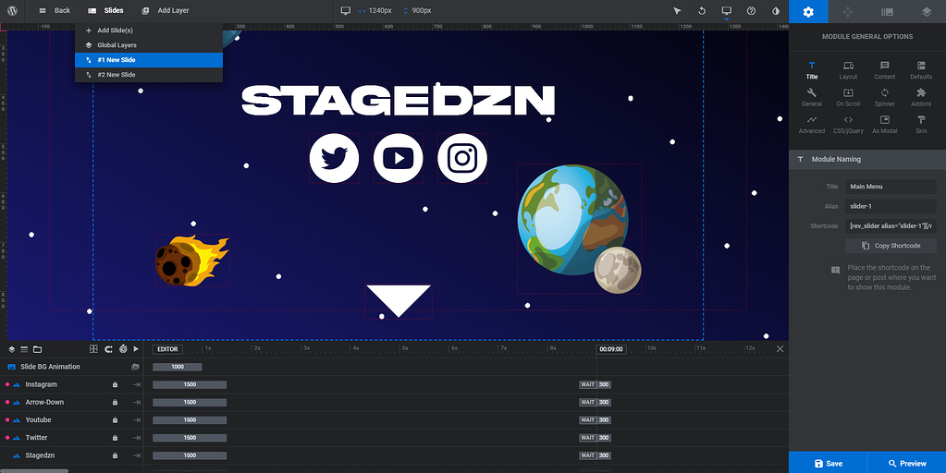
Task: Toggle the lock on Arrow-Down layer
Action: pos(115,402)
